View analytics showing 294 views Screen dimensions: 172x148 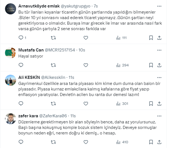point(122,65)
